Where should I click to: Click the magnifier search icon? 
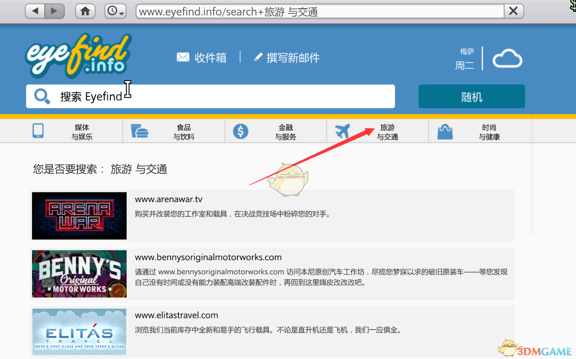click(42, 96)
